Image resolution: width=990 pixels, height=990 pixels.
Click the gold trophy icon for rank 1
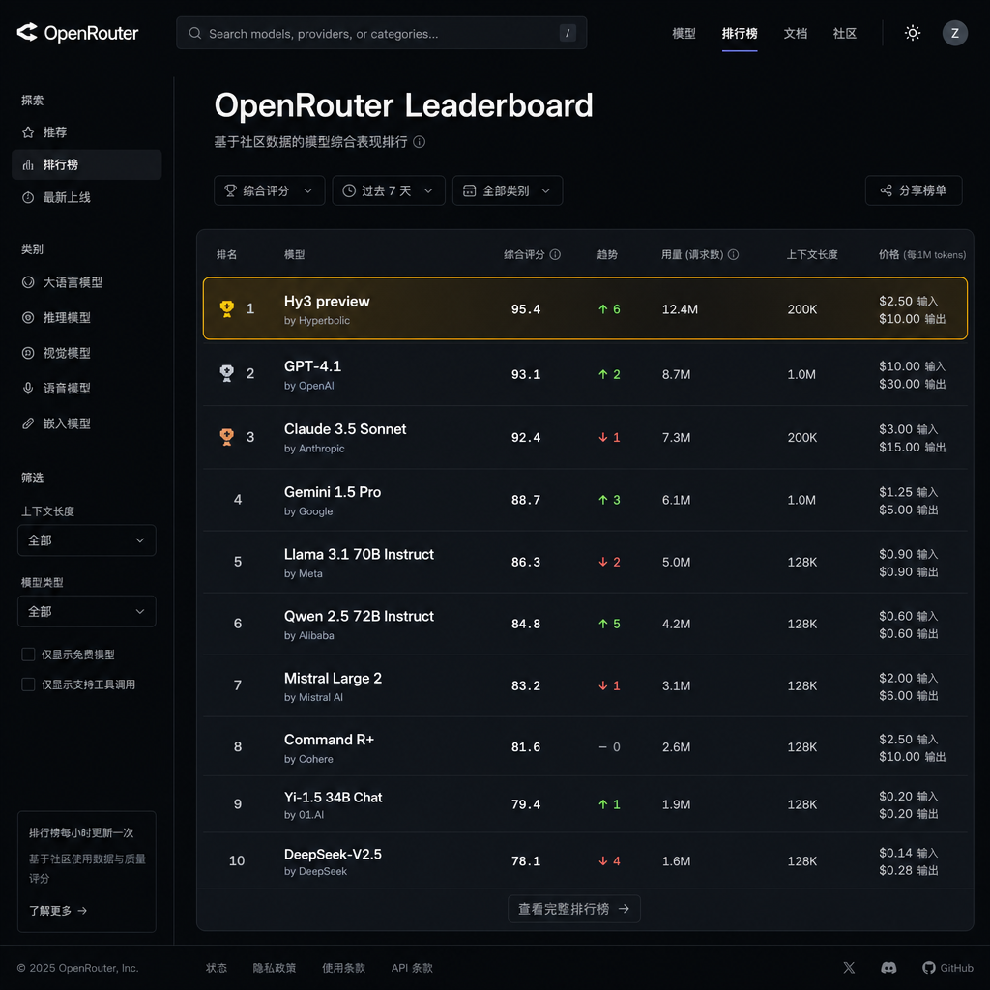(226, 308)
